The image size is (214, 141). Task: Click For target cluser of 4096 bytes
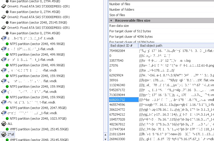click(x=131, y=37)
